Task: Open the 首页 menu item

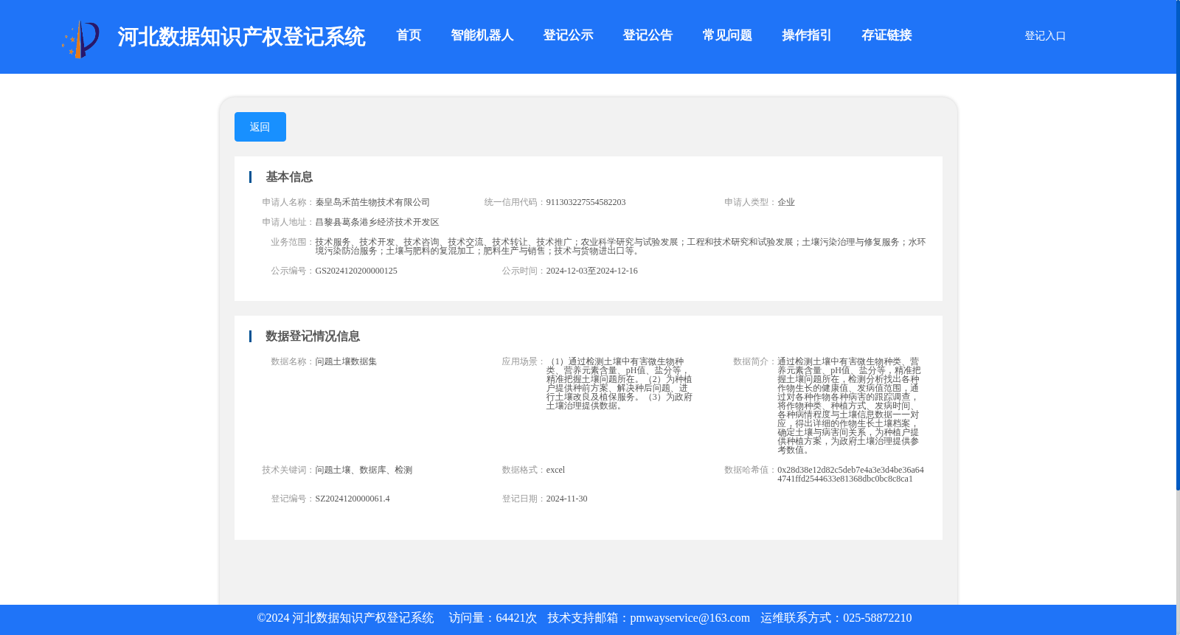Action: pyautogui.click(x=409, y=35)
